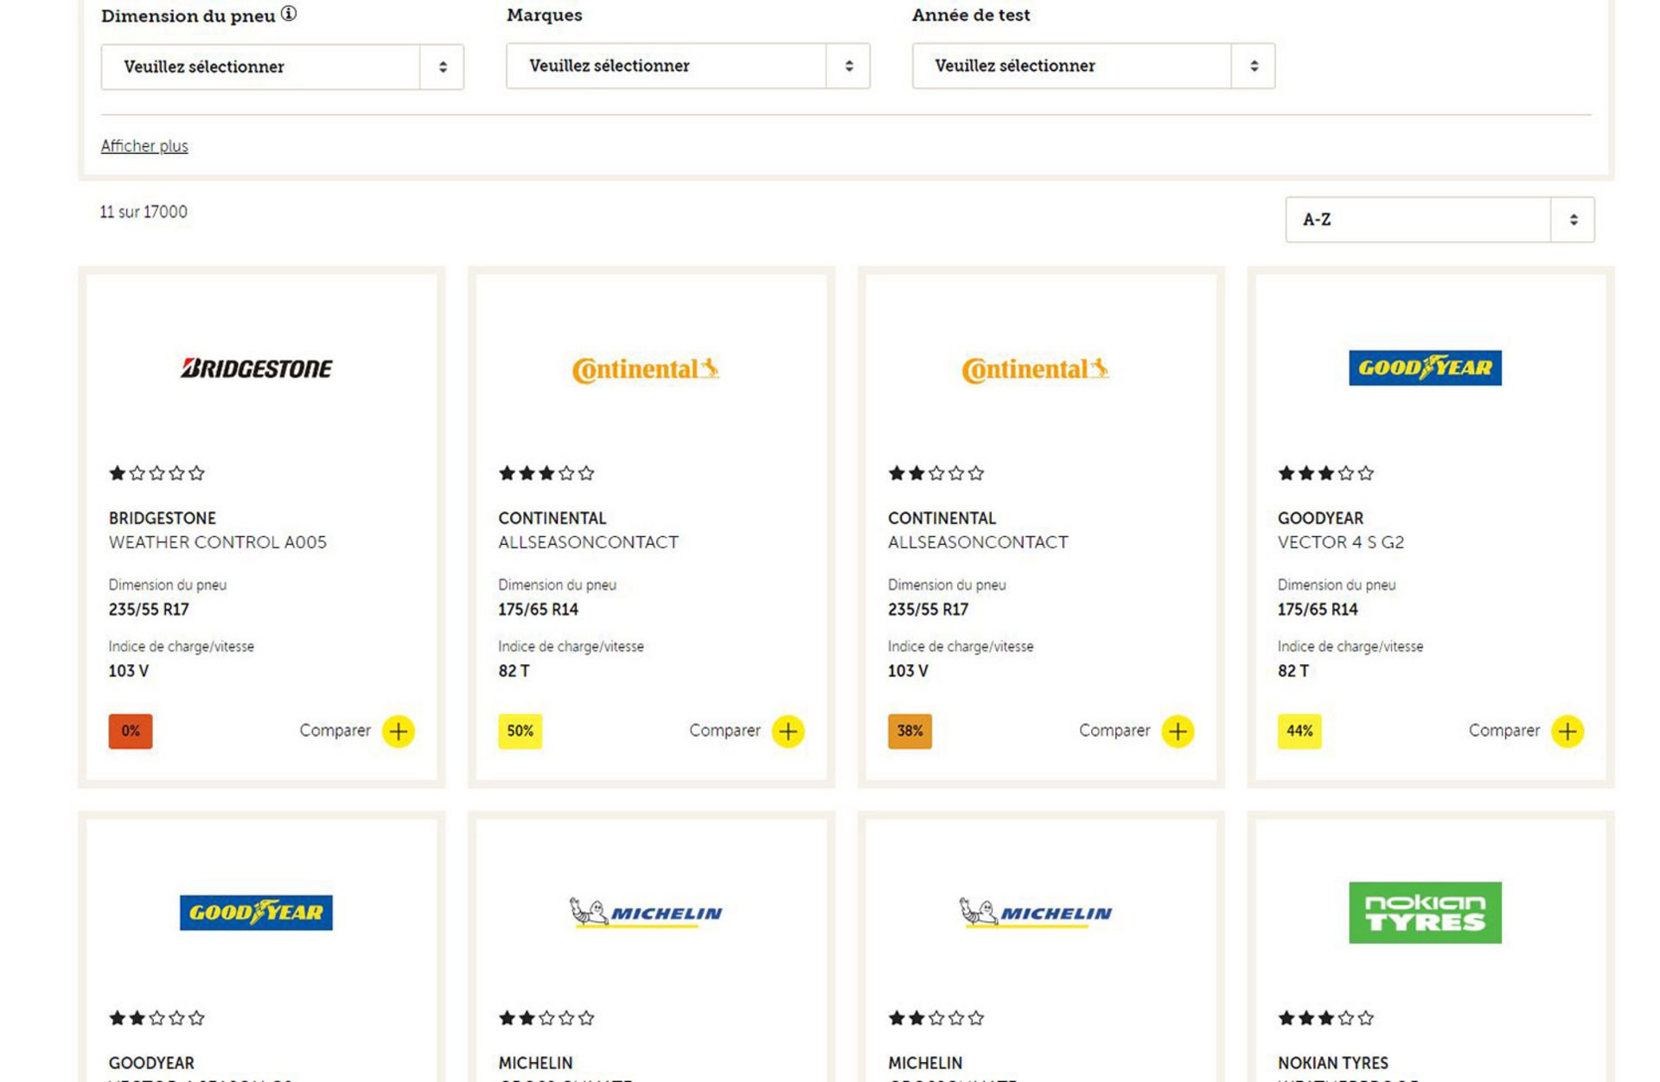This screenshot has height=1082, width=1660.
Task: Add Continental 175/65 R14 tyre to compare
Action: tap(788, 731)
